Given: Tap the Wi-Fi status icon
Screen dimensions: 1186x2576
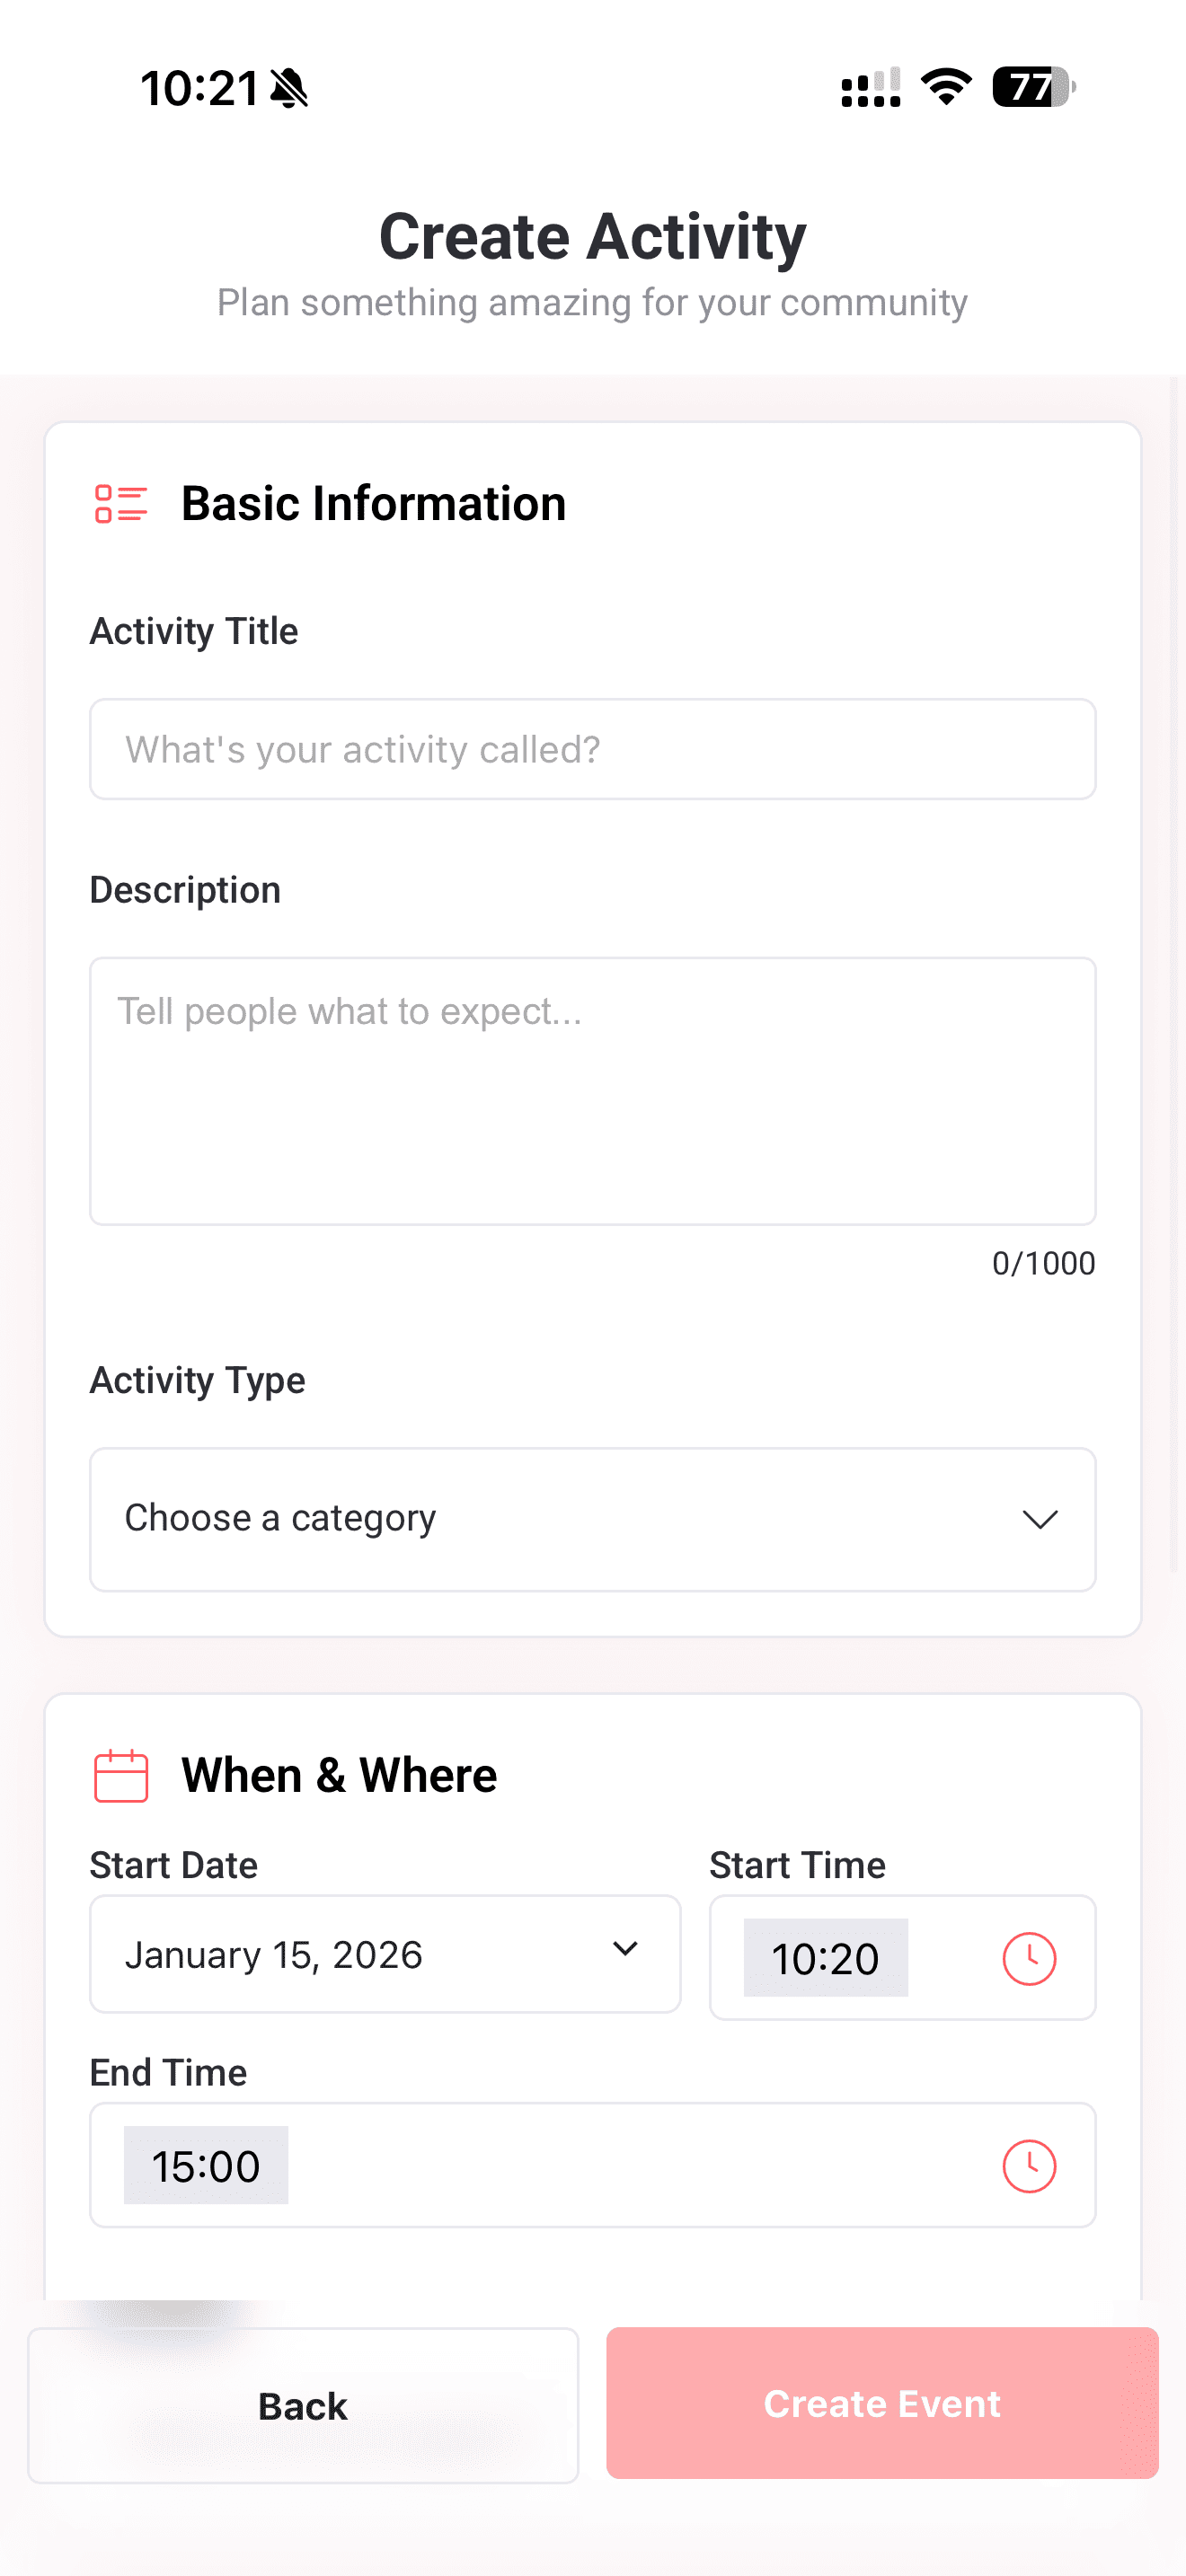Looking at the screenshot, I should point(946,87).
